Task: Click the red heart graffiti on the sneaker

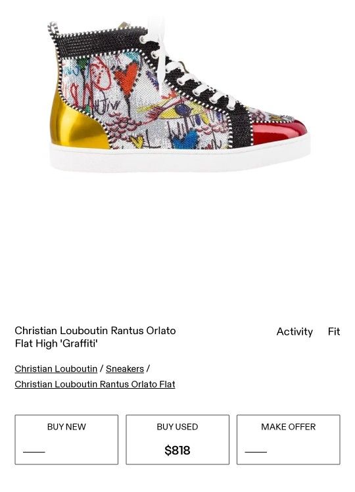Action: click(126, 78)
